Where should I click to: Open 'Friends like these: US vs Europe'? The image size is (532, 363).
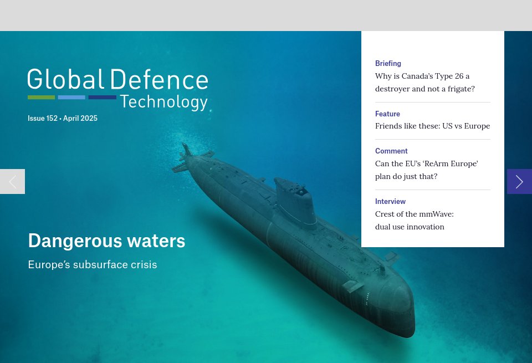[432, 126]
